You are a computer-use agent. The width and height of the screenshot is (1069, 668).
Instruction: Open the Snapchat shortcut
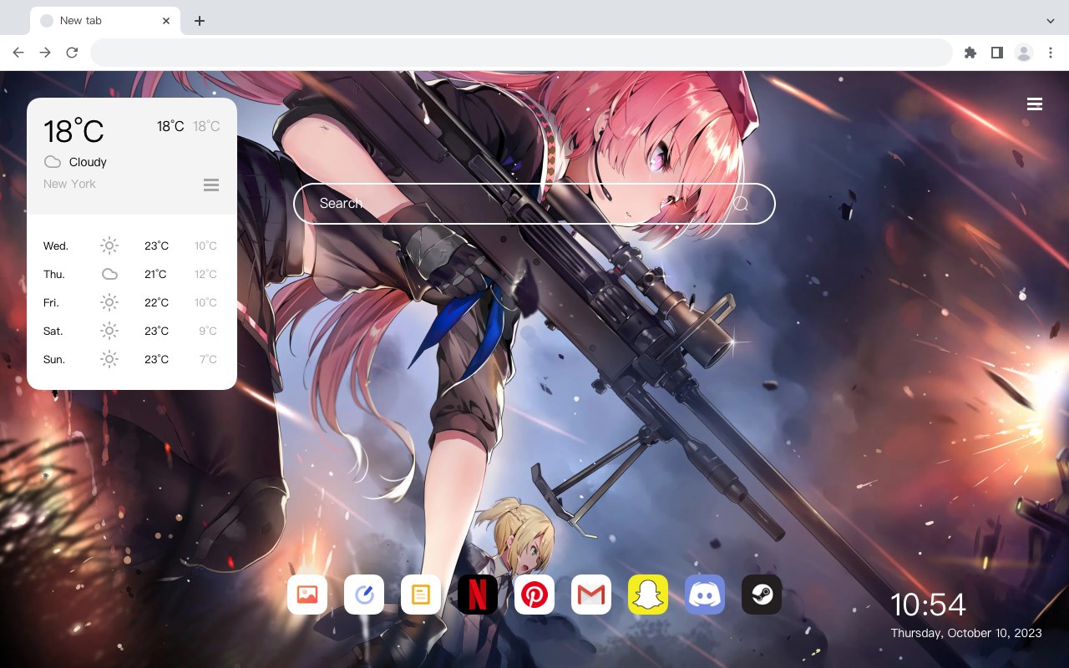pyautogui.click(x=648, y=595)
